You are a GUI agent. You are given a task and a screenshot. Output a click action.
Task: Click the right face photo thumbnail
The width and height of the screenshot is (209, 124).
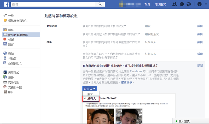[129, 116]
